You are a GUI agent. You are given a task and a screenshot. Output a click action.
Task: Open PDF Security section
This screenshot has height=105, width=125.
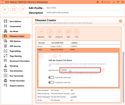click(16, 46)
